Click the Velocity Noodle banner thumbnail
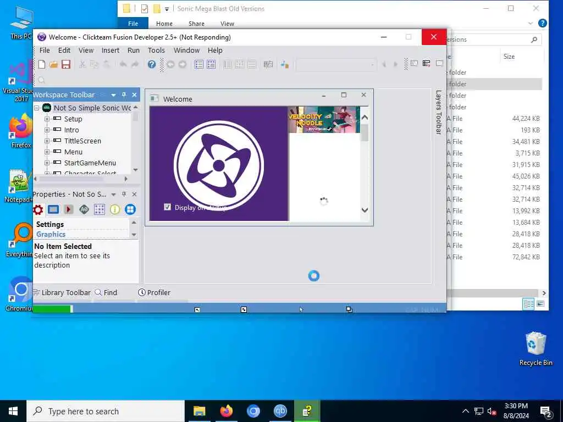563x422 pixels. 324,119
